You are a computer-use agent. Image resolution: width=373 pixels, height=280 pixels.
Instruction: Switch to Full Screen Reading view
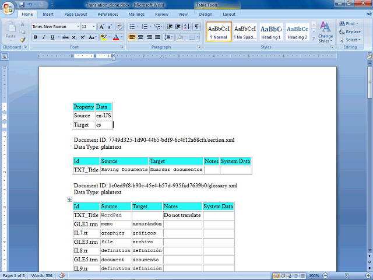(x=283, y=276)
